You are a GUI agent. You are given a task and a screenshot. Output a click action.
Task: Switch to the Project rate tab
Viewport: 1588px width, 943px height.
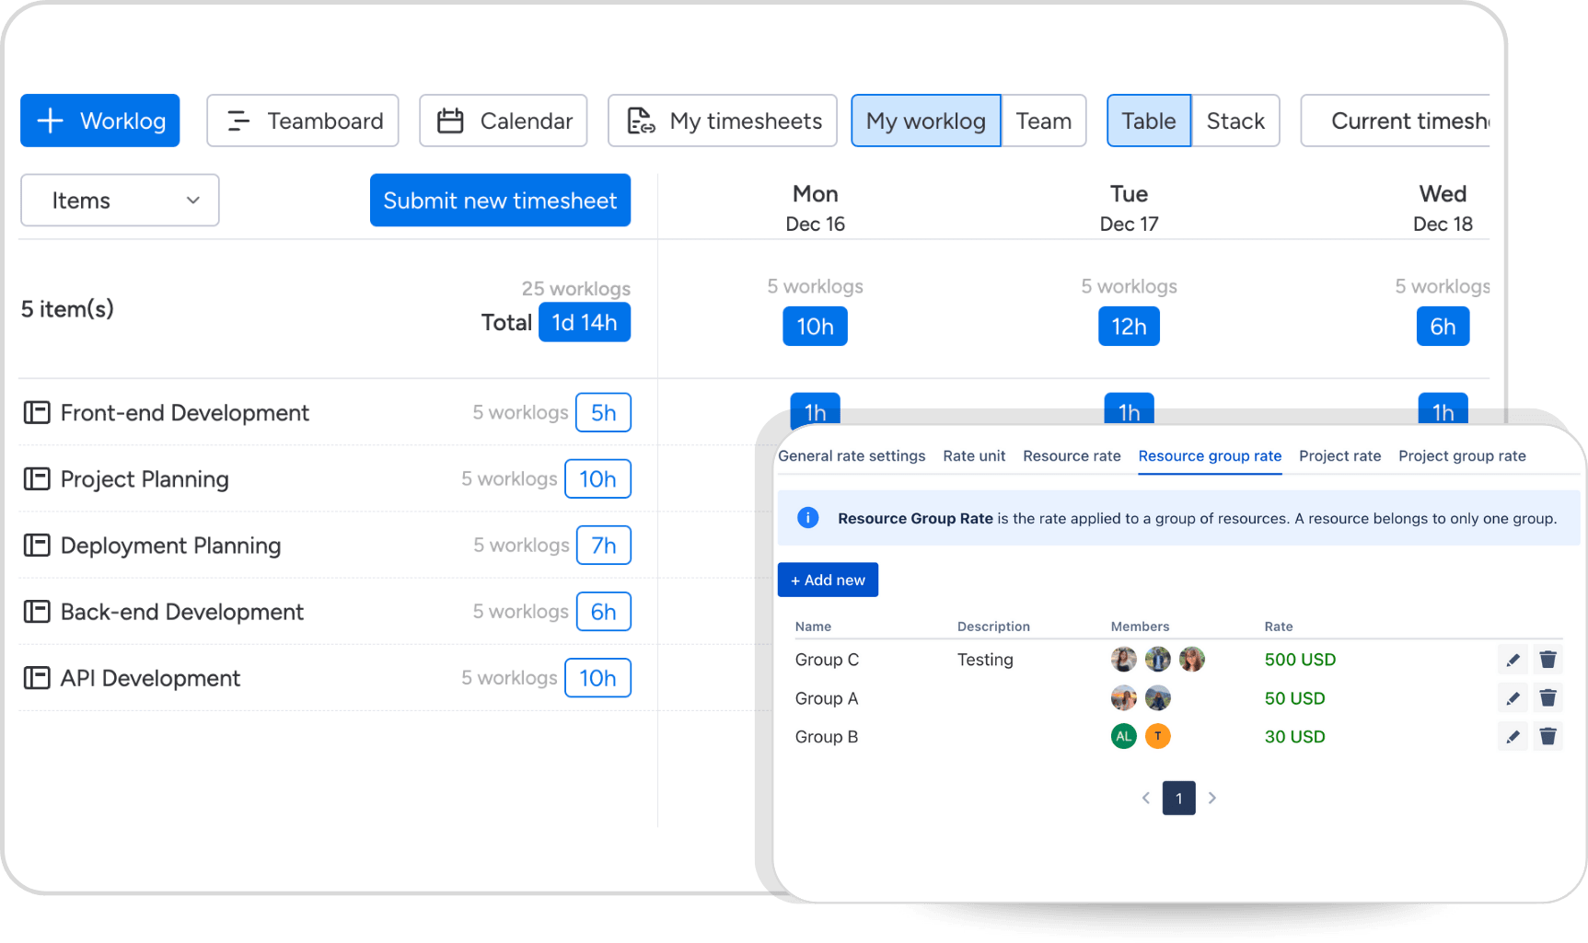[x=1339, y=455]
